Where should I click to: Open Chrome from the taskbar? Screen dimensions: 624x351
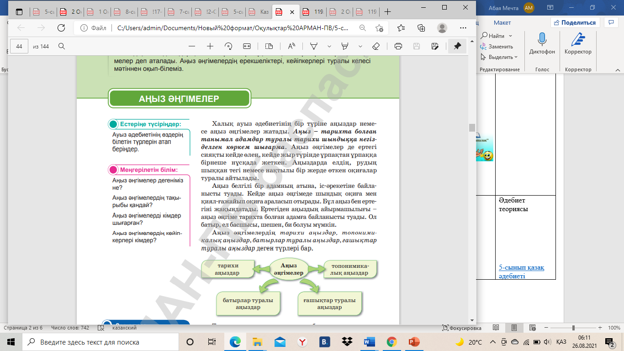[391, 342]
